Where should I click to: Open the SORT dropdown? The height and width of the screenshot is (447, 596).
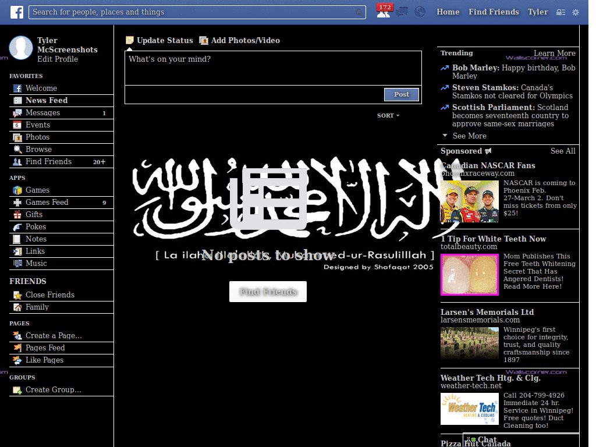click(388, 116)
